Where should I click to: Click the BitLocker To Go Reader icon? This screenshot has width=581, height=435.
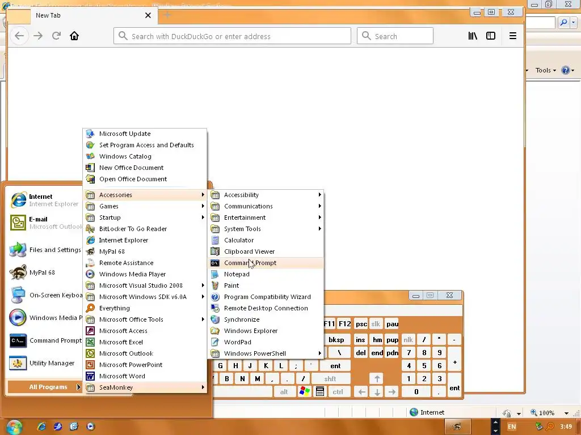90,229
